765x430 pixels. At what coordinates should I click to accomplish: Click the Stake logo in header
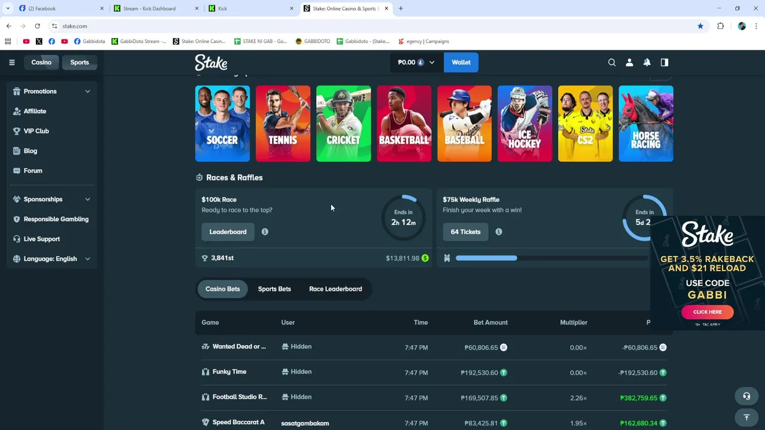pyautogui.click(x=211, y=62)
